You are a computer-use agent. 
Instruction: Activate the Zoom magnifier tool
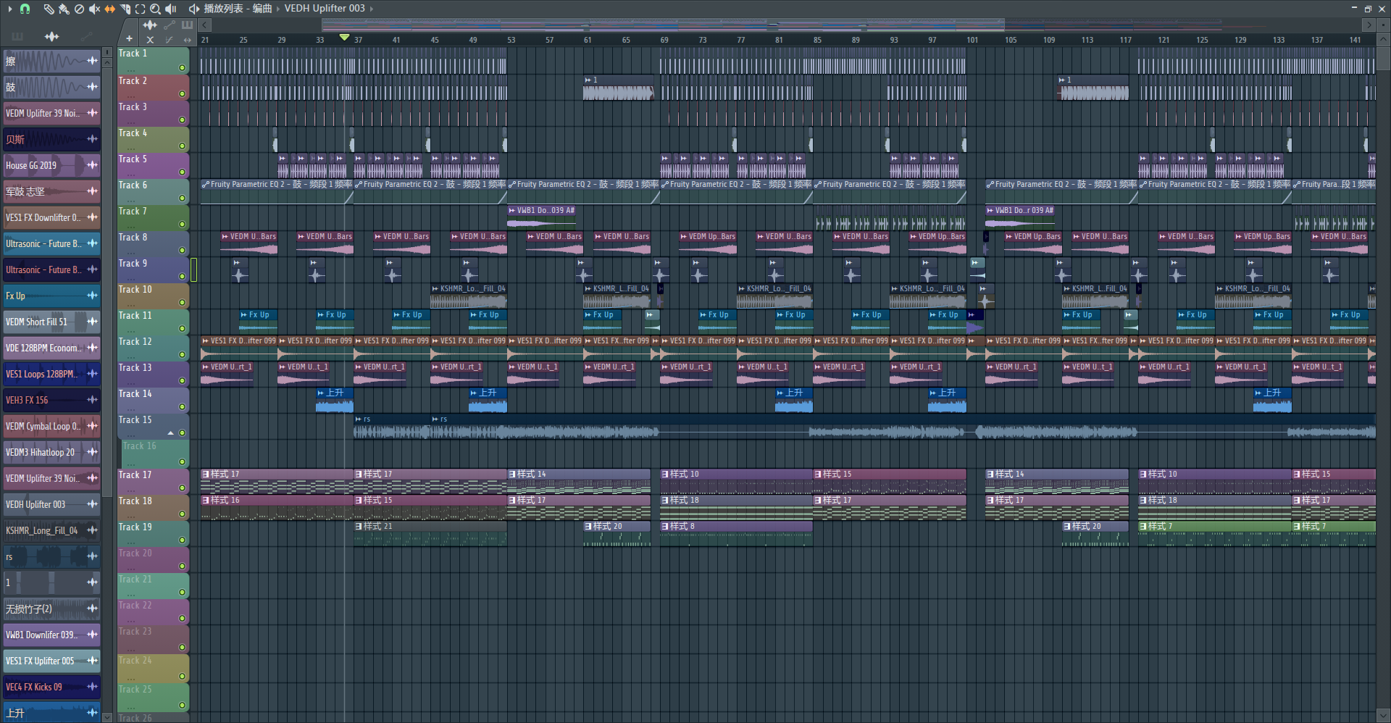(155, 9)
